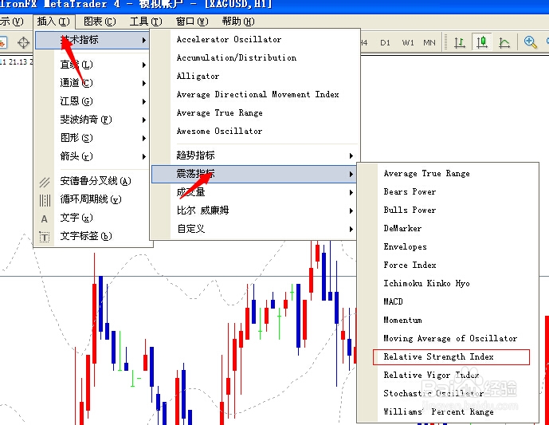Viewport: 549px width, 425px height.
Task: Expand the 趋势指标 submenu
Action: pyautogui.click(x=254, y=155)
